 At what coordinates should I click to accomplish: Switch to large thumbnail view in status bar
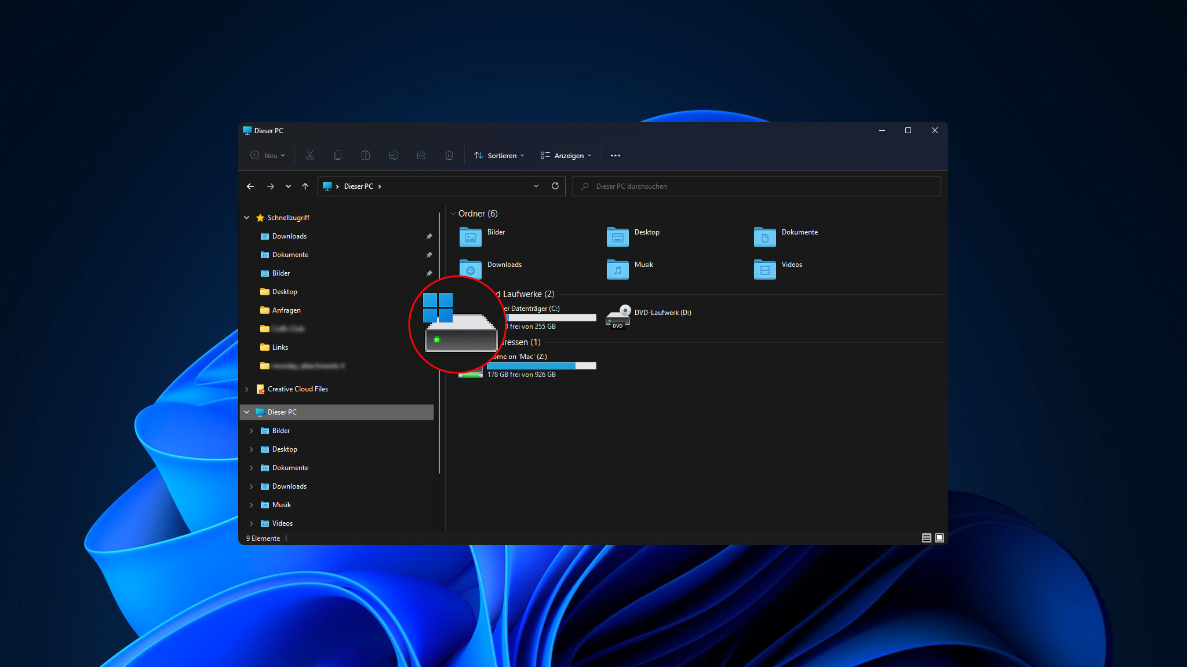pyautogui.click(x=939, y=538)
